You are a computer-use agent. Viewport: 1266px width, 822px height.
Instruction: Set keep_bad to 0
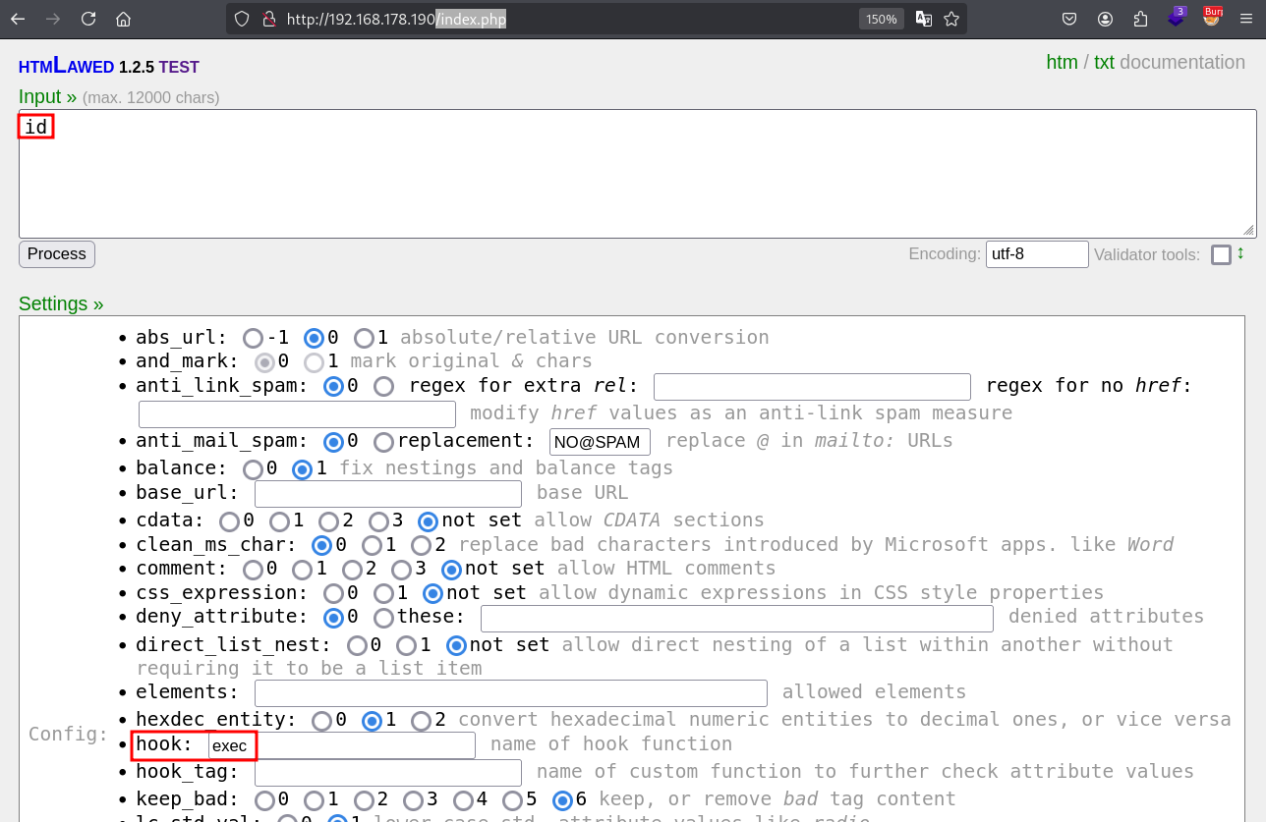264,800
